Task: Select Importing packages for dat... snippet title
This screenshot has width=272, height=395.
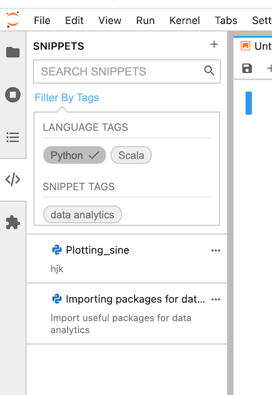Action: pos(136,299)
